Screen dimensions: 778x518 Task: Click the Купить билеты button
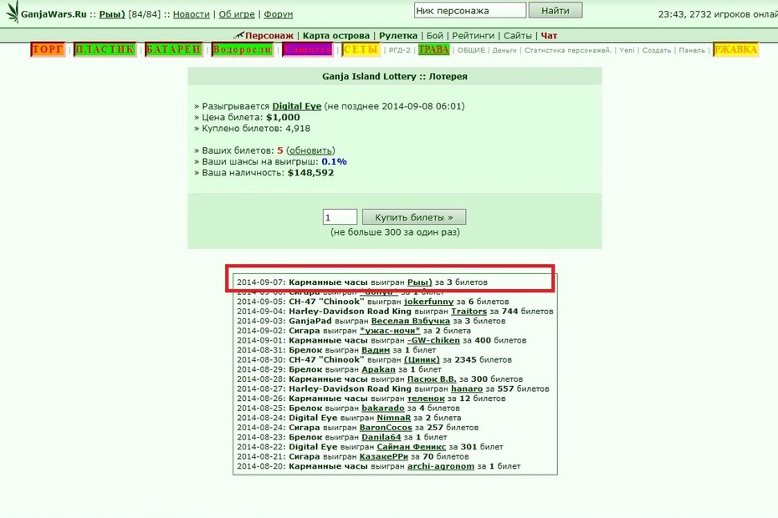coord(414,217)
